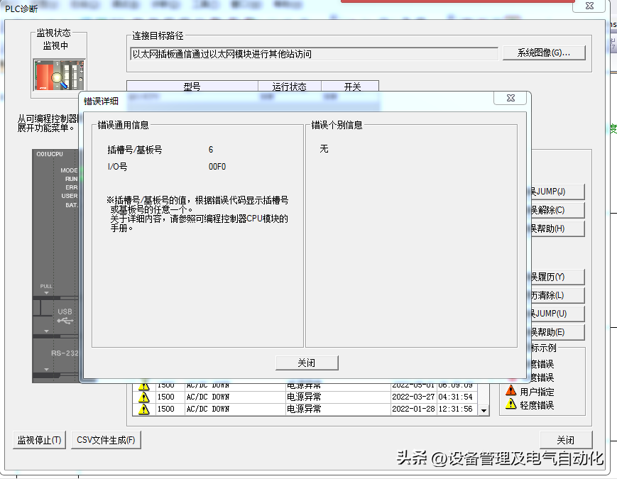This screenshot has width=617, height=479.
Task: Select the 2022-01-28 12:31:56 error row
Action: [305, 409]
